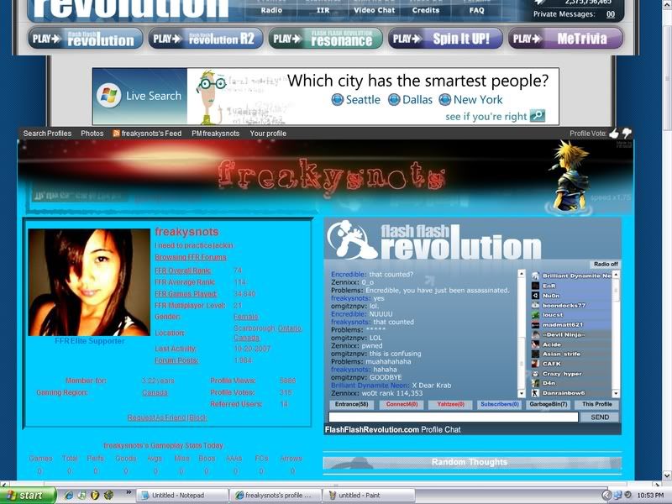This screenshot has height=504, width=672.
Task: Select the Dallas radio option
Action: pos(394,100)
